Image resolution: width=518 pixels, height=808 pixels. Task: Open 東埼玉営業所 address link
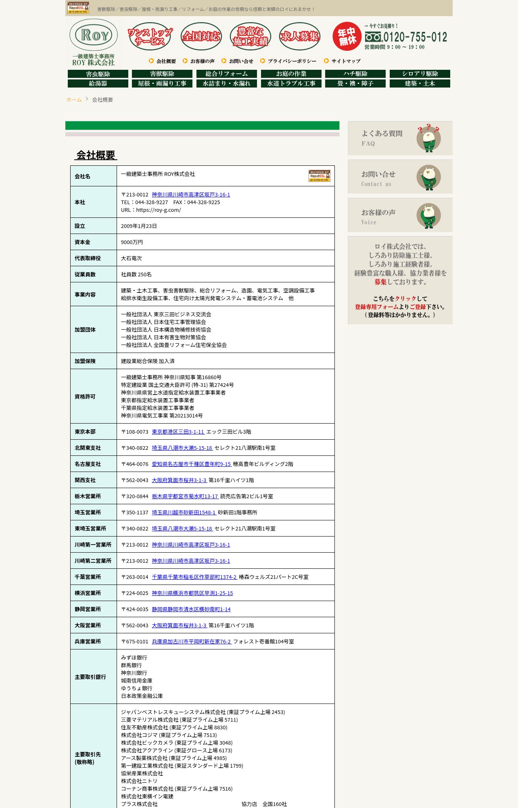click(182, 528)
